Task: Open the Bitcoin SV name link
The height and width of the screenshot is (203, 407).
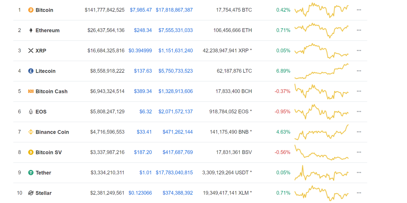Action: [x=49, y=152]
